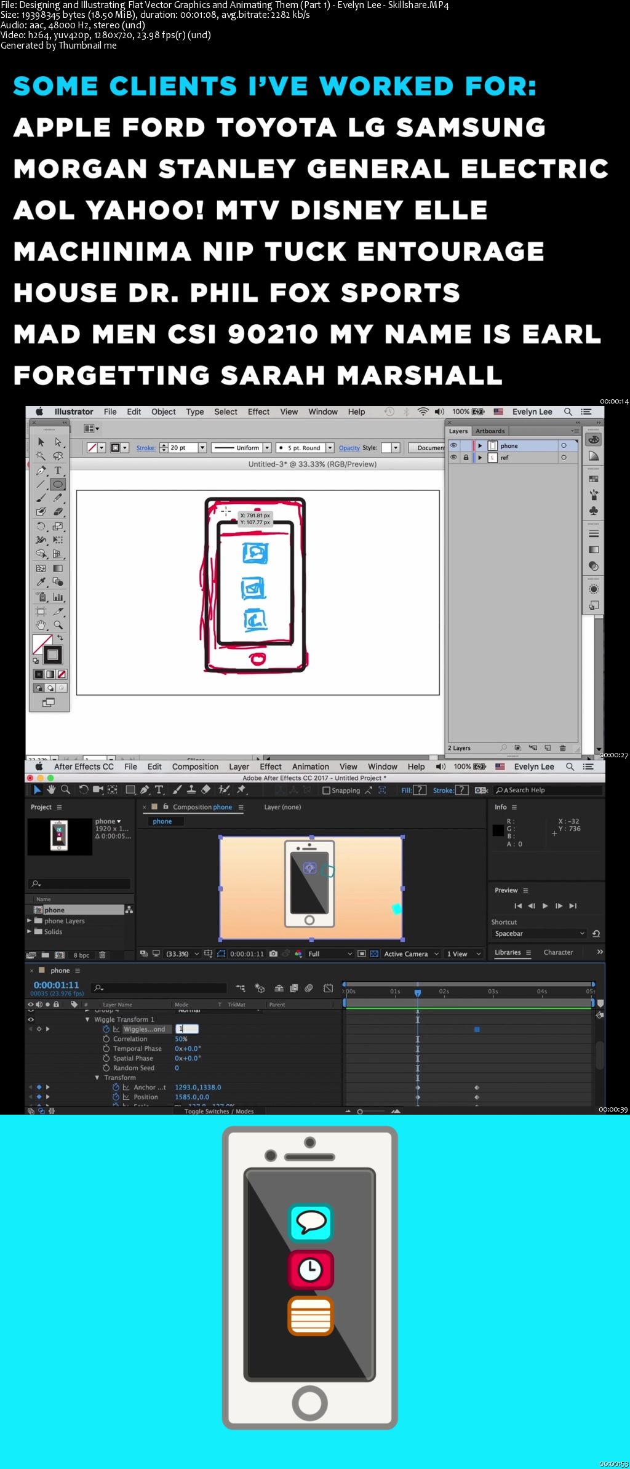Image resolution: width=630 pixels, height=1469 pixels.
Task: Hide the ref layer in Illustrator Layers
Action: (x=453, y=458)
